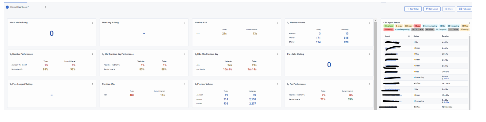This screenshot has height=122, width=486.
Task: Filter by the Busy status chip
Action: pos(417,26)
